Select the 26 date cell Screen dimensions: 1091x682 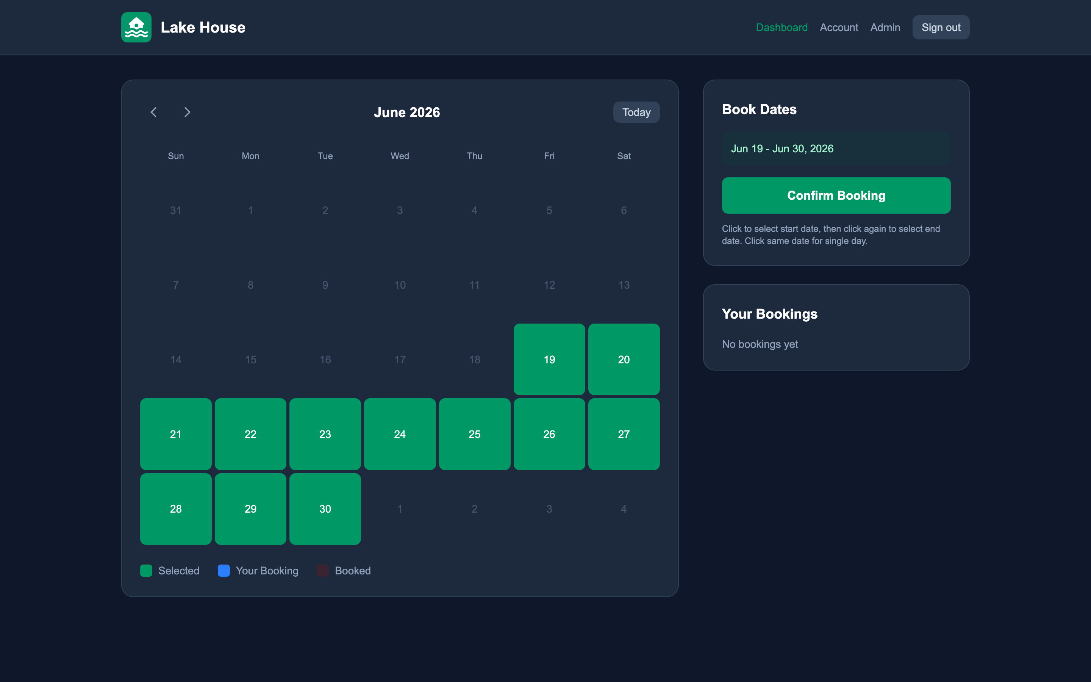pos(549,434)
